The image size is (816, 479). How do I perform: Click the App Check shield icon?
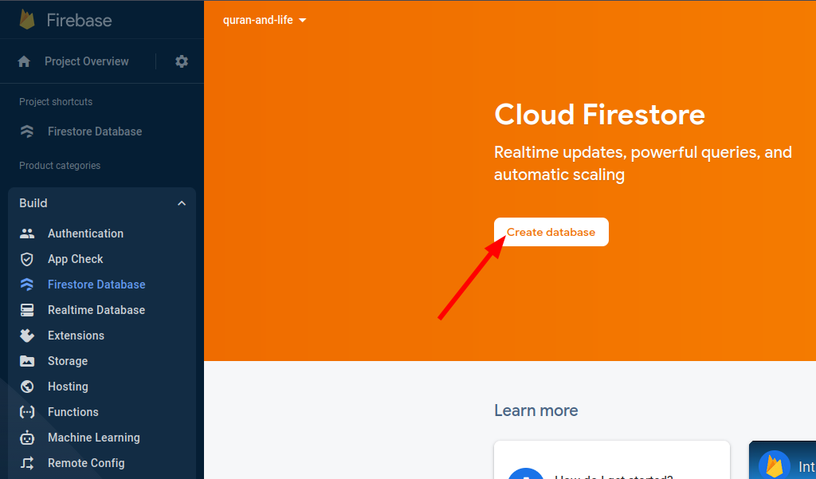pyautogui.click(x=26, y=259)
